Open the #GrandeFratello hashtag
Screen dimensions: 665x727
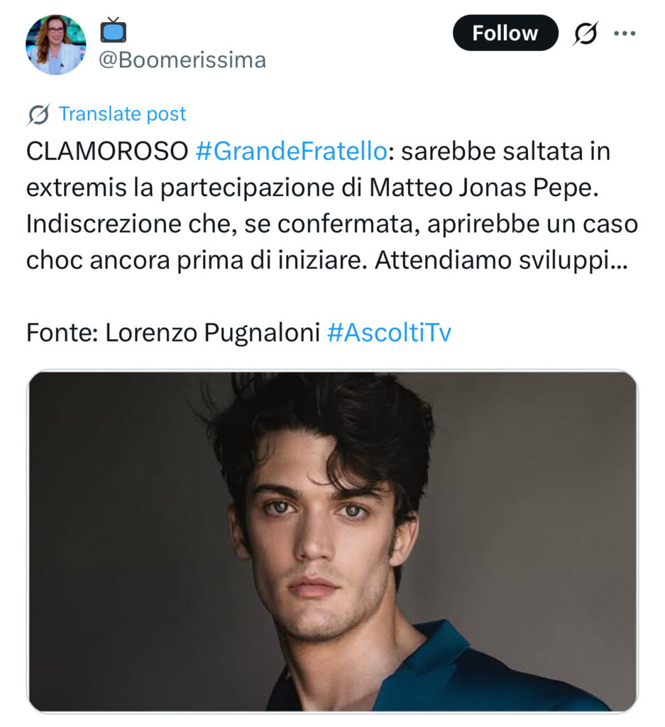pos(290,151)
